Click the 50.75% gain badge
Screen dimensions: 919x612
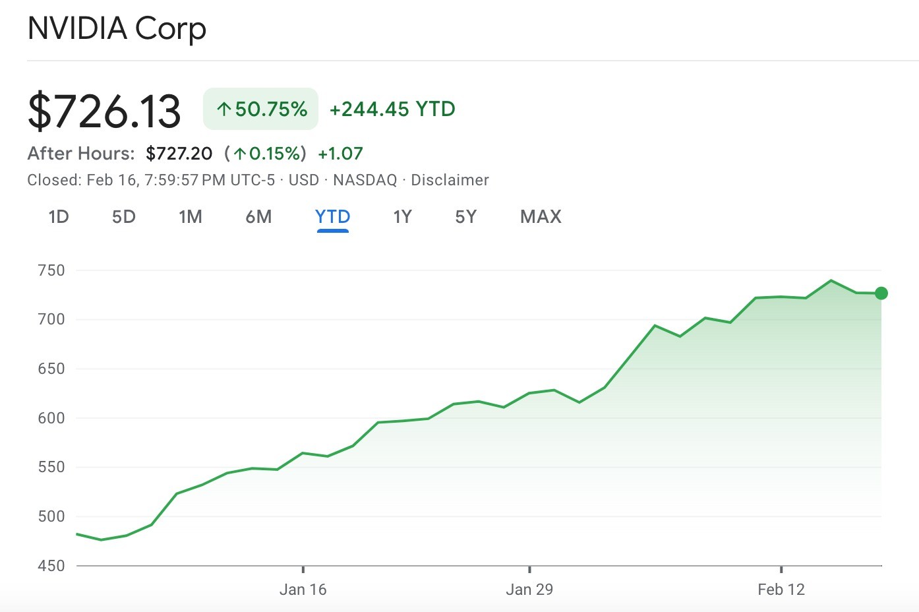pyautogui.click(x=261, y=109)
